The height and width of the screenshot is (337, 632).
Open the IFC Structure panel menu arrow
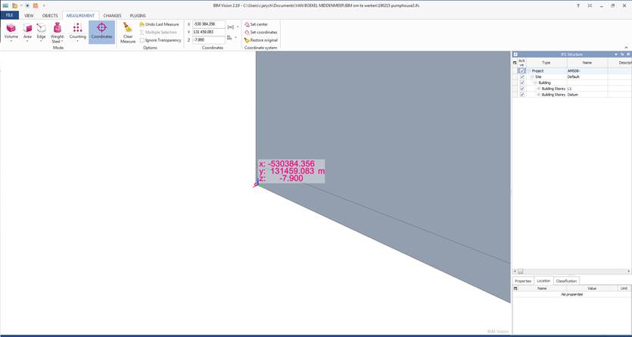(616, 54)
